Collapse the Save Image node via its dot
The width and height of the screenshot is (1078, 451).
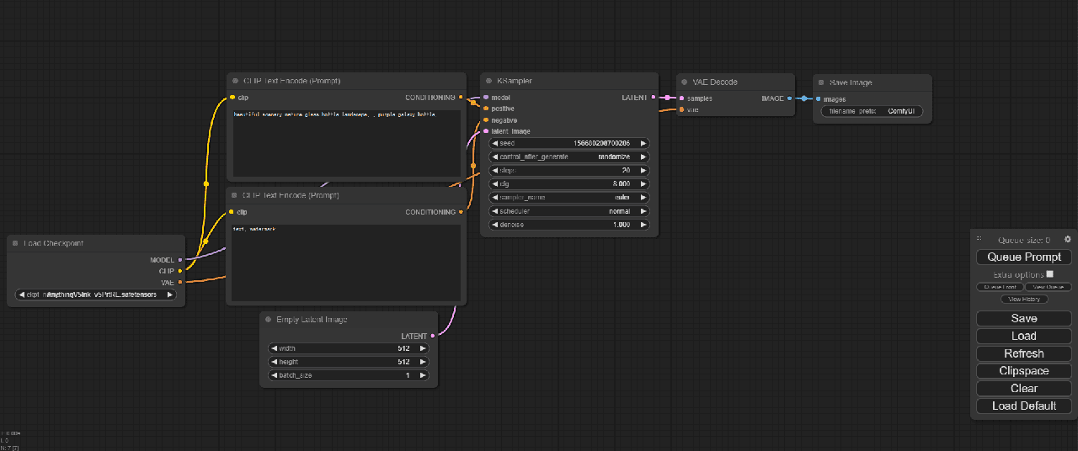click(820, 82)
